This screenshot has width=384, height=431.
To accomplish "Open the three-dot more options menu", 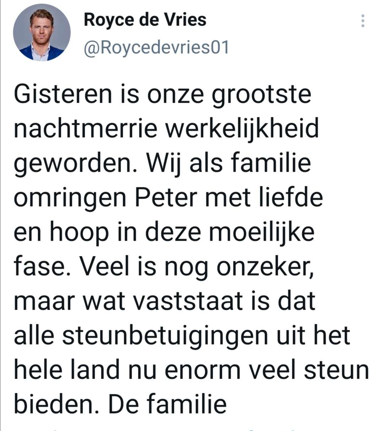I will point(363,21).
